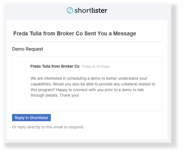Click sender name 'Freda Tulla from Broker Co' in message

[x=55, y=67]
